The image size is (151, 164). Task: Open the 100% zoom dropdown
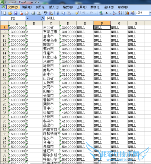click(150, 13)
